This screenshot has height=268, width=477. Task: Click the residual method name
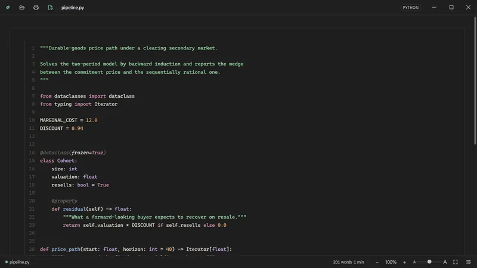point(74,209)
